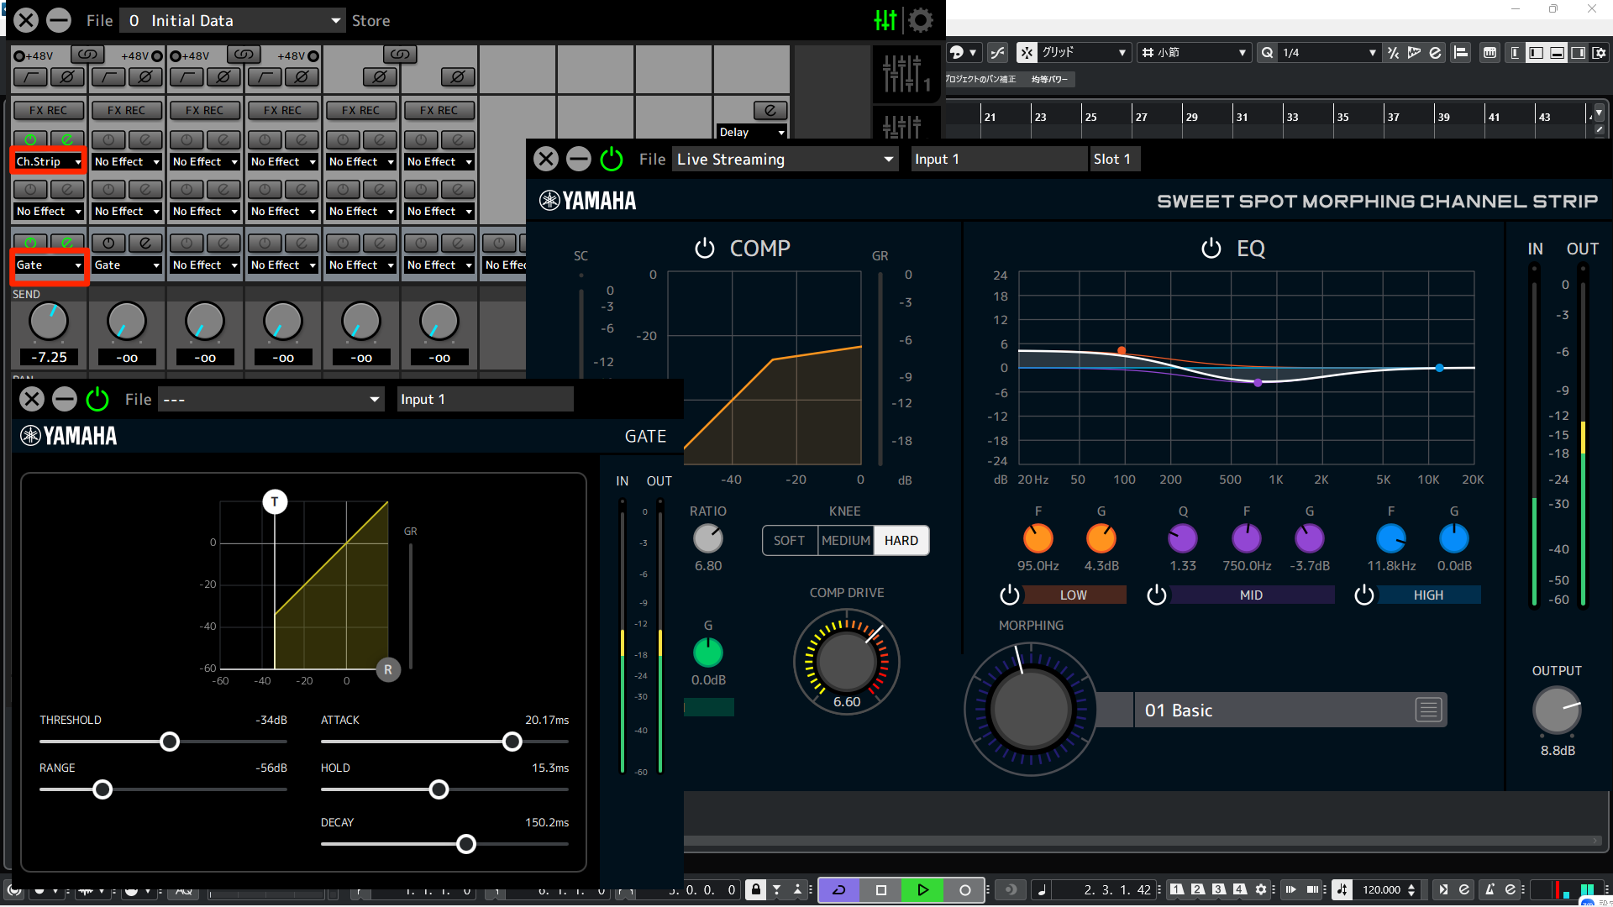Select the SOFT knee option
This screenshot has width=1613, height=907.
(789, 541)
